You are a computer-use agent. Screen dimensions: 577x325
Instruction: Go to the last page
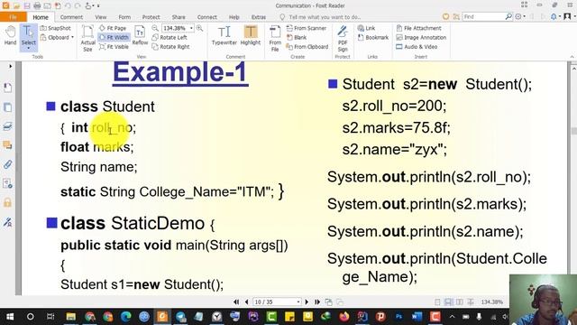pyautogui.click(x=317, y=302)
